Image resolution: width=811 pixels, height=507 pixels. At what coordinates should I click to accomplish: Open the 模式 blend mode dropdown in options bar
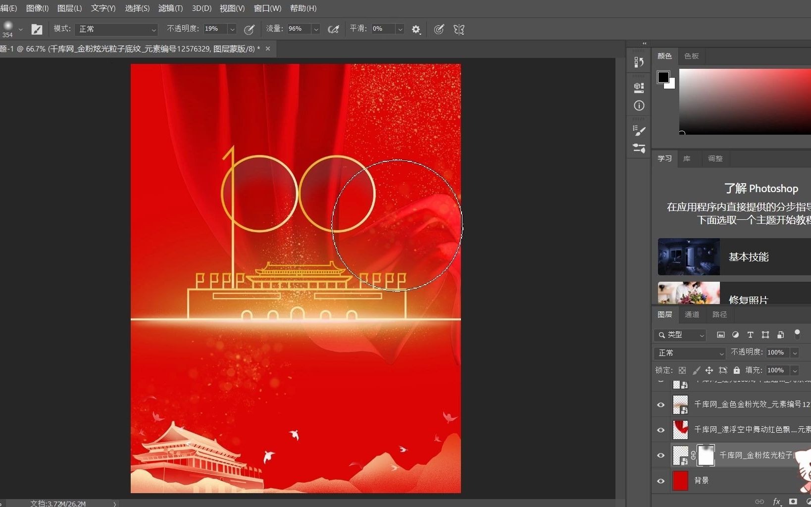click(116, 29)
